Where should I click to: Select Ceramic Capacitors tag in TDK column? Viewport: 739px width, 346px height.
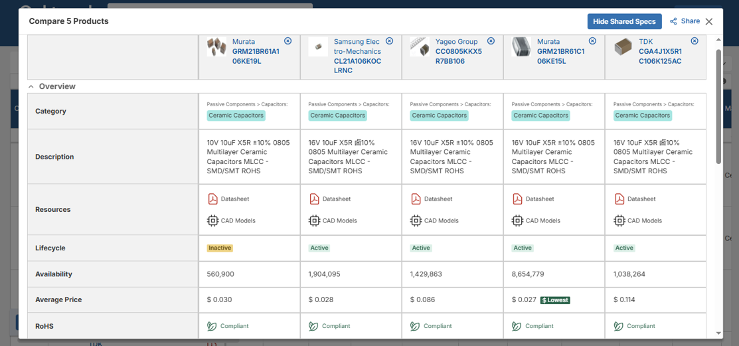pos(643,116)
